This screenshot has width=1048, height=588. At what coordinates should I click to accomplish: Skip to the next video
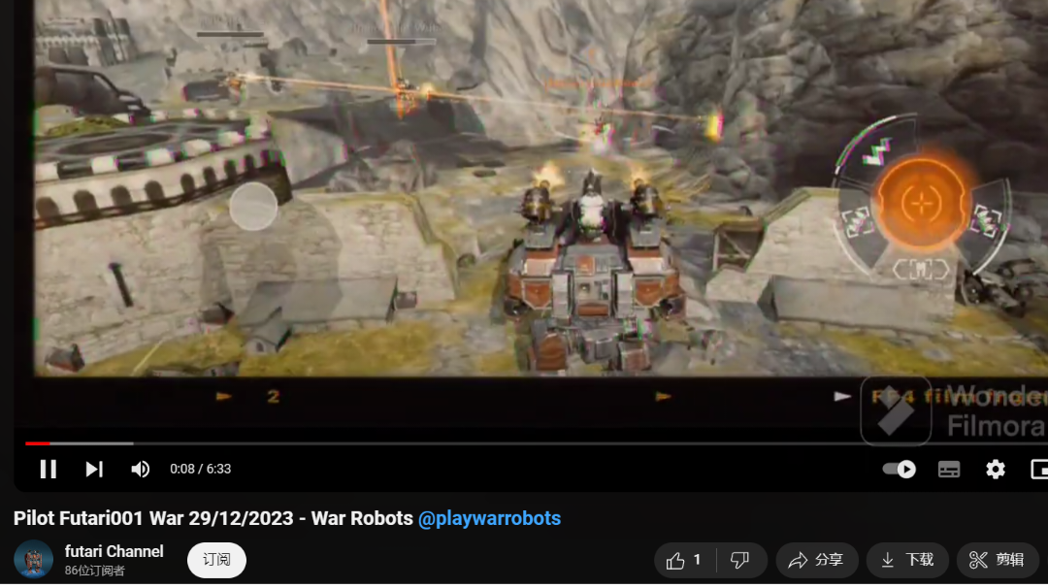tap(94, 469)
